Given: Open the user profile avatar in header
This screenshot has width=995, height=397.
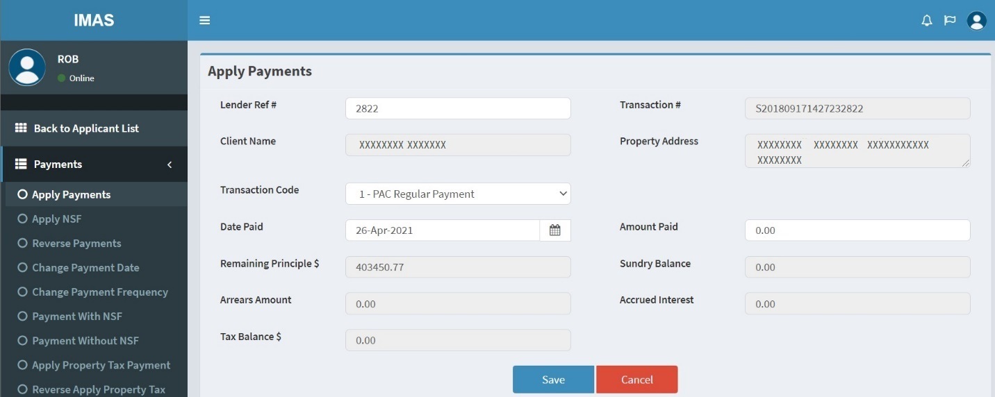Looking at the screenshot, I should [x=976, y=21].
